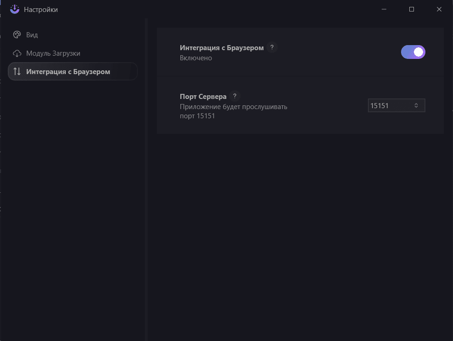
Task: Switch to Модуль Загрузки section
Action: tap(53, 53)
